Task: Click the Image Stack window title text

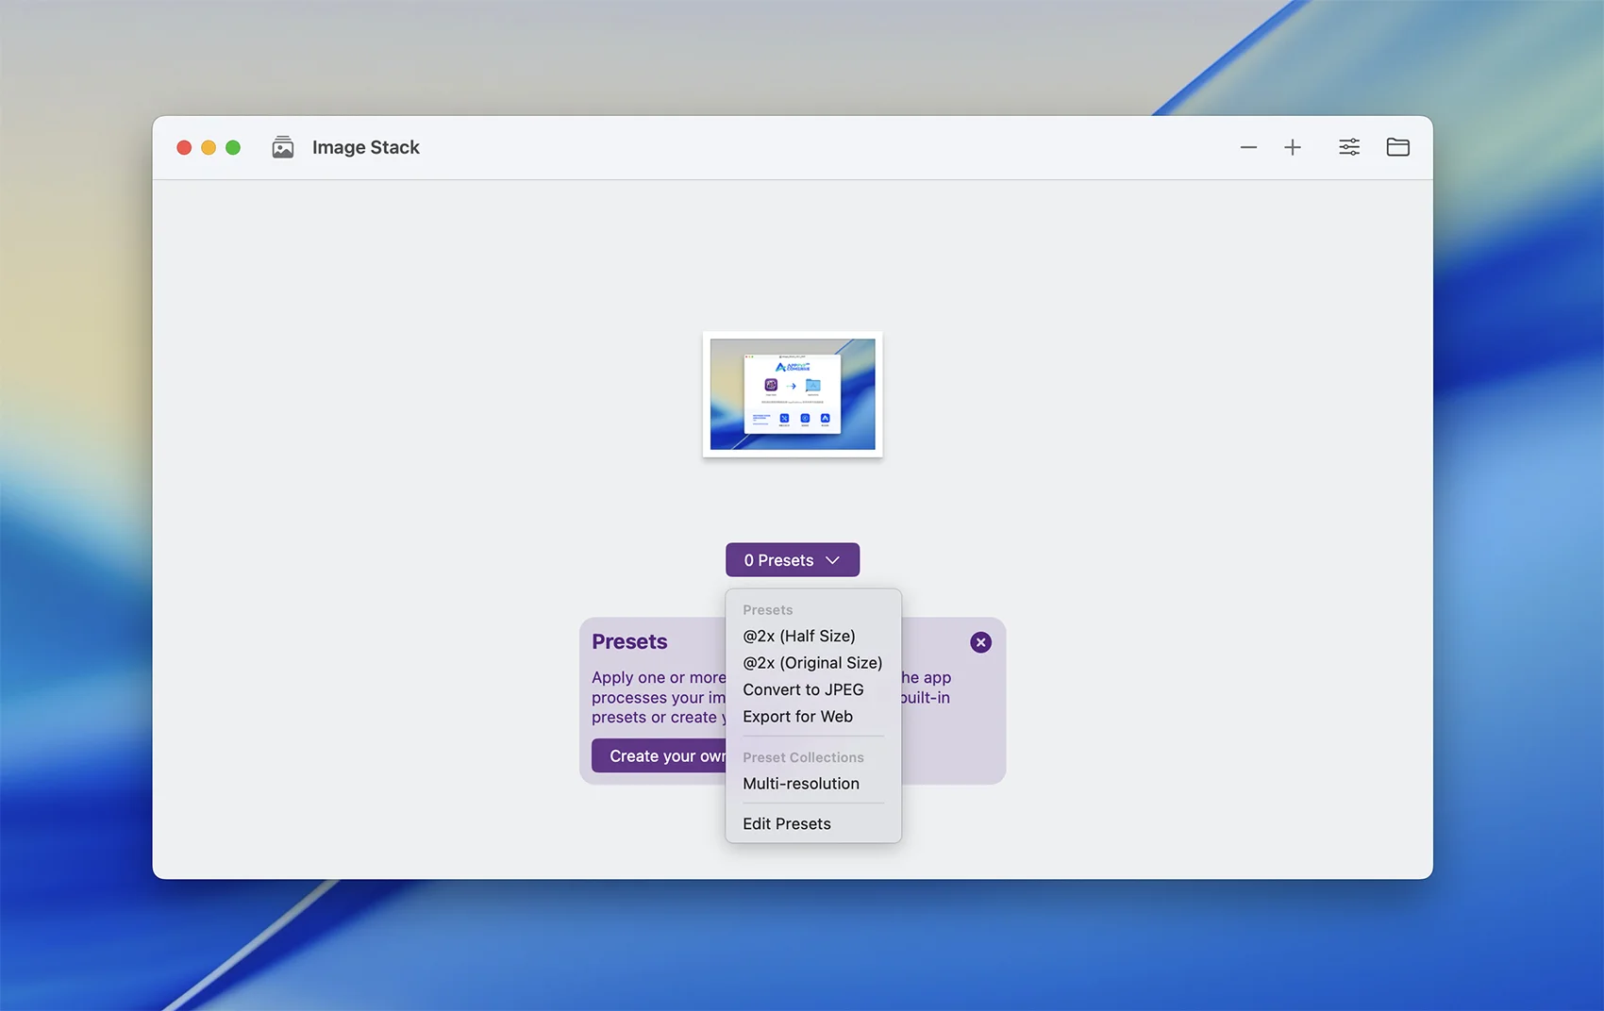Action: 366,147
